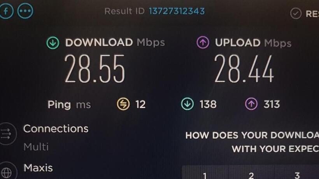Open Result ID 13727312343 link
This screenshot has height=179, width=319.
pos(177,11)
